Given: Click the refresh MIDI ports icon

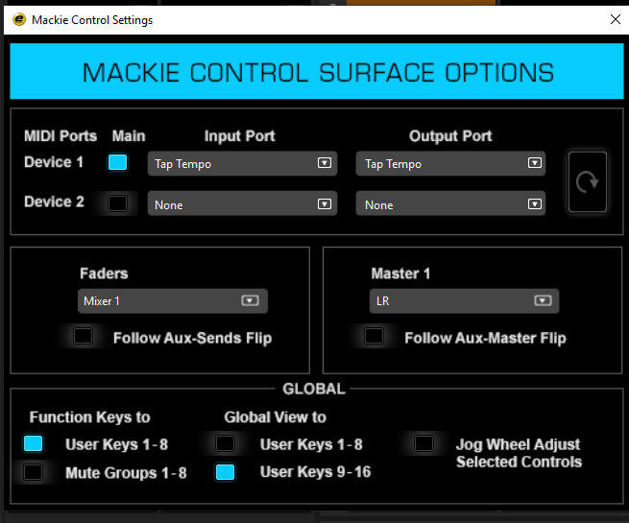Looking at the screenshot, I should [x=588, y=181].
